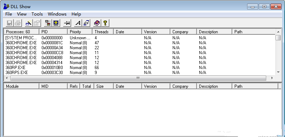Image resolution: width=285 pixels, height=137 pixels.
Task: Click the yellow question mark icon
Action: [x=105, y=23]
